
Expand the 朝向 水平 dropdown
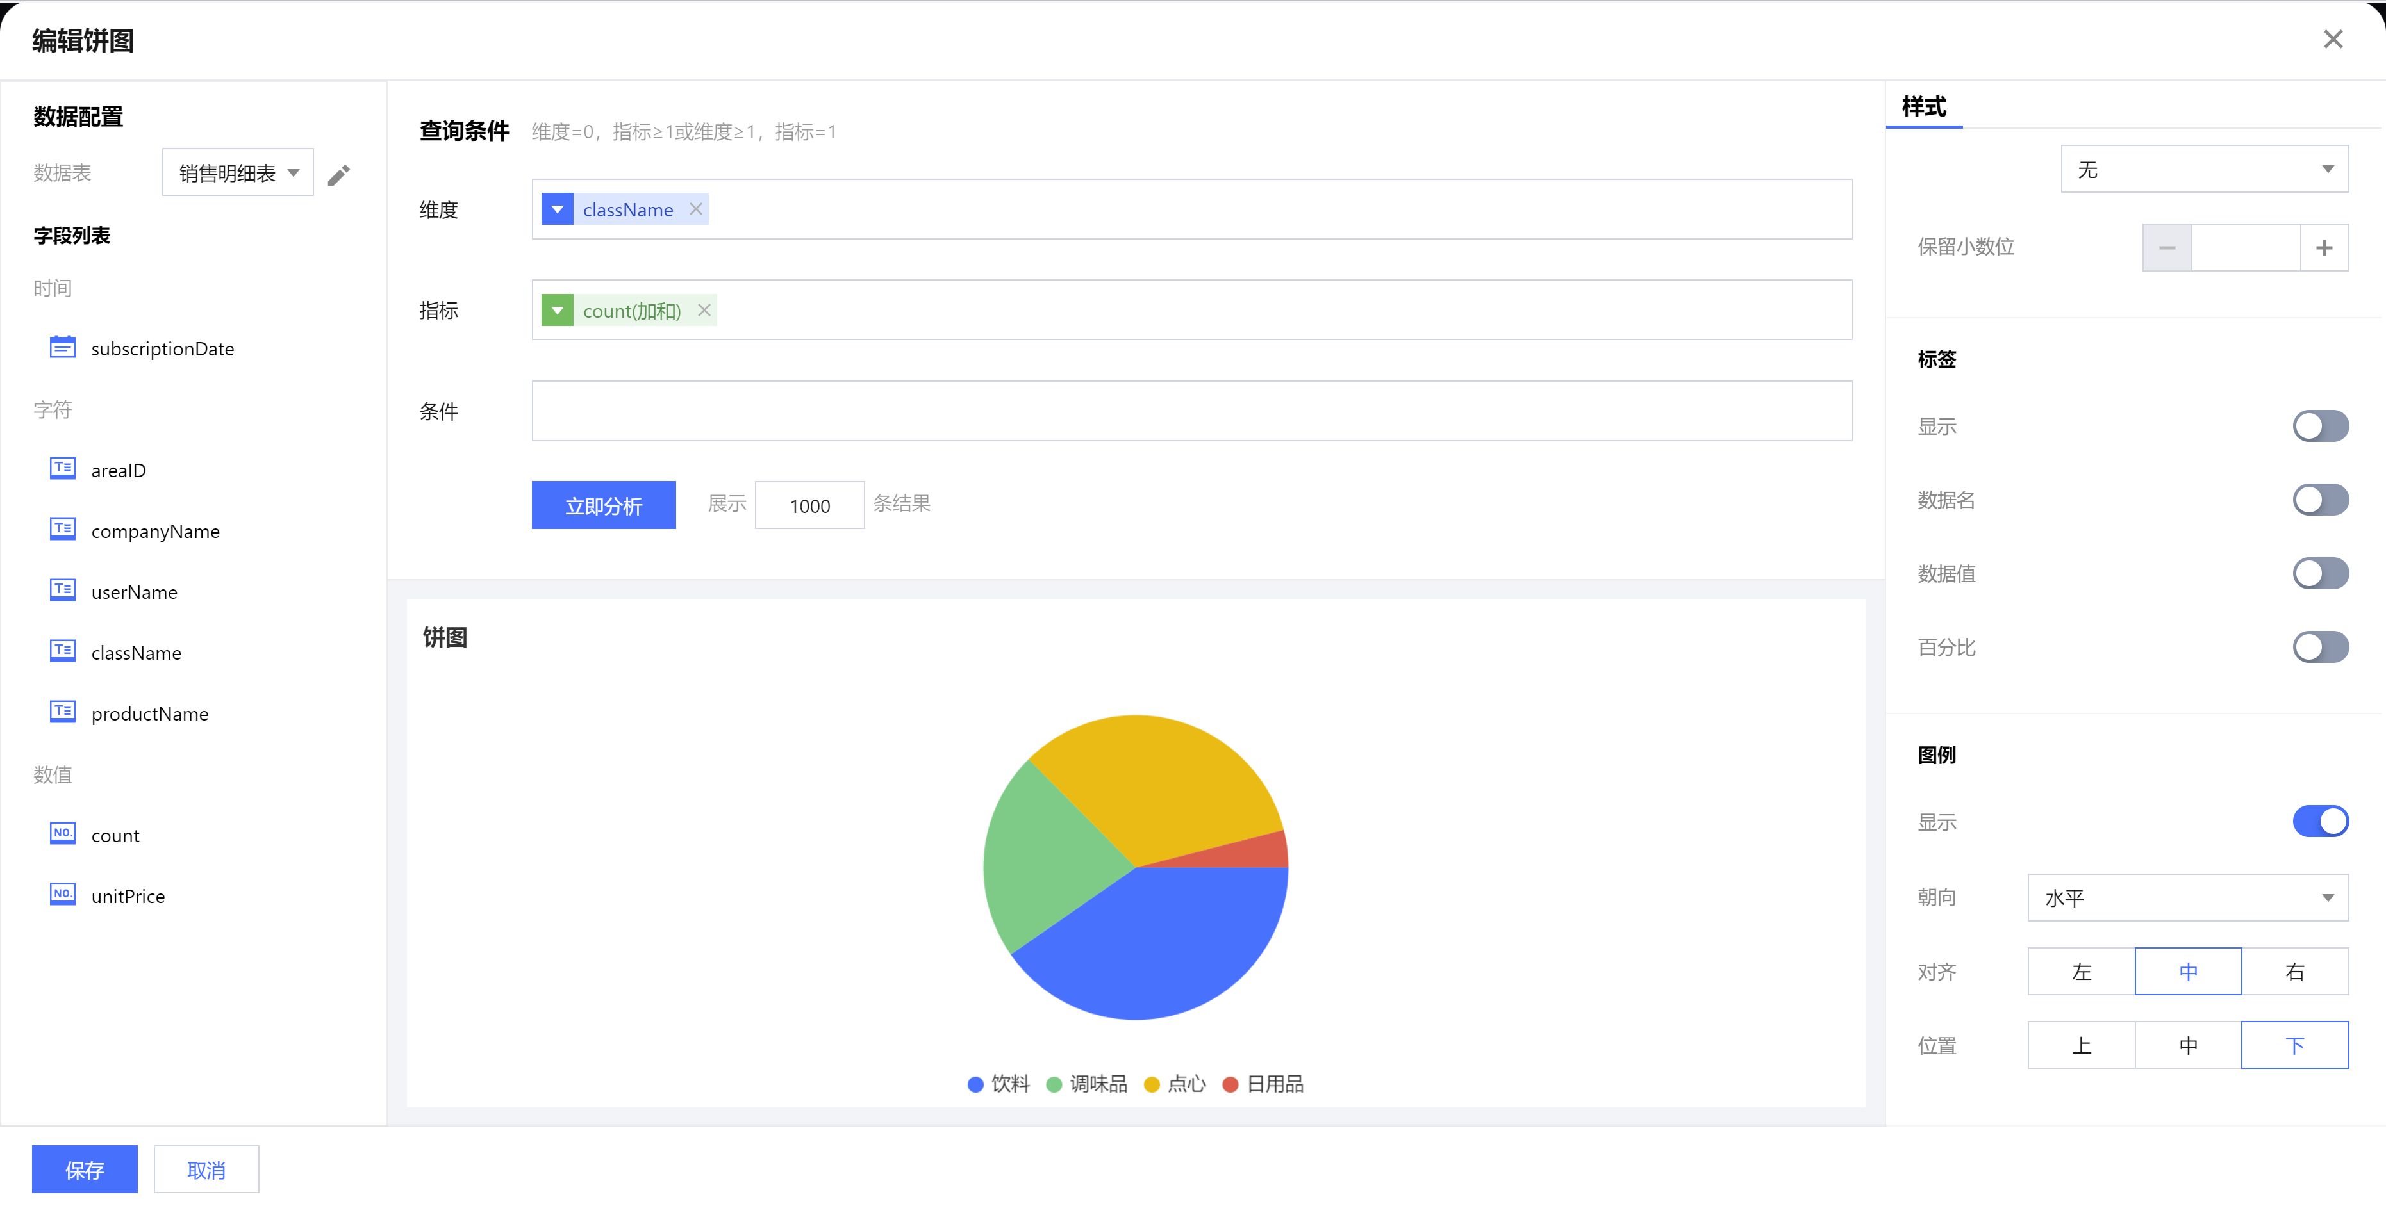click(x=2187, y=898)
